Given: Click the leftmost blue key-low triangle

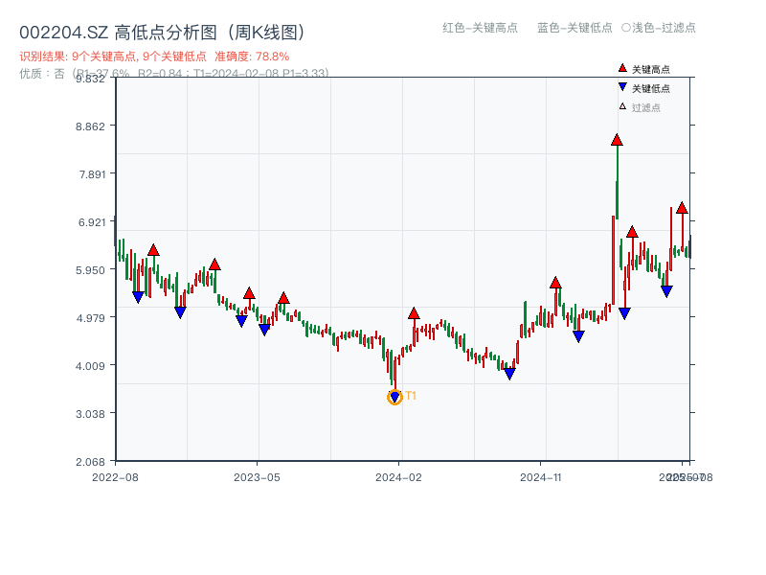Looking at the screenshot, I should click(x=138, y=297).
